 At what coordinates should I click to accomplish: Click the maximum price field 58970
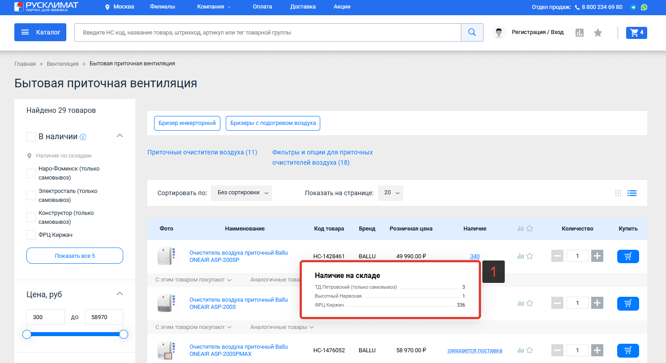tap(104, 317)
